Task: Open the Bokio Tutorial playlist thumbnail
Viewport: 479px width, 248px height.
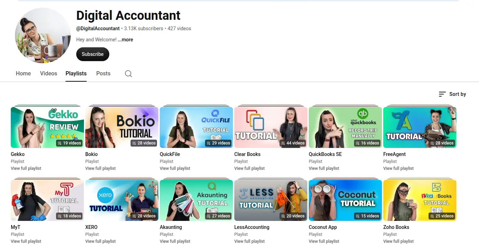Action: point(122,127)
